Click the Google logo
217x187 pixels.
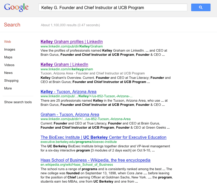[16, 8]
